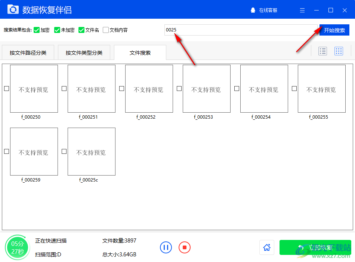Click the home icon near recover button
355x262 pixels.
pyautogui.click(x=267, y=247)
